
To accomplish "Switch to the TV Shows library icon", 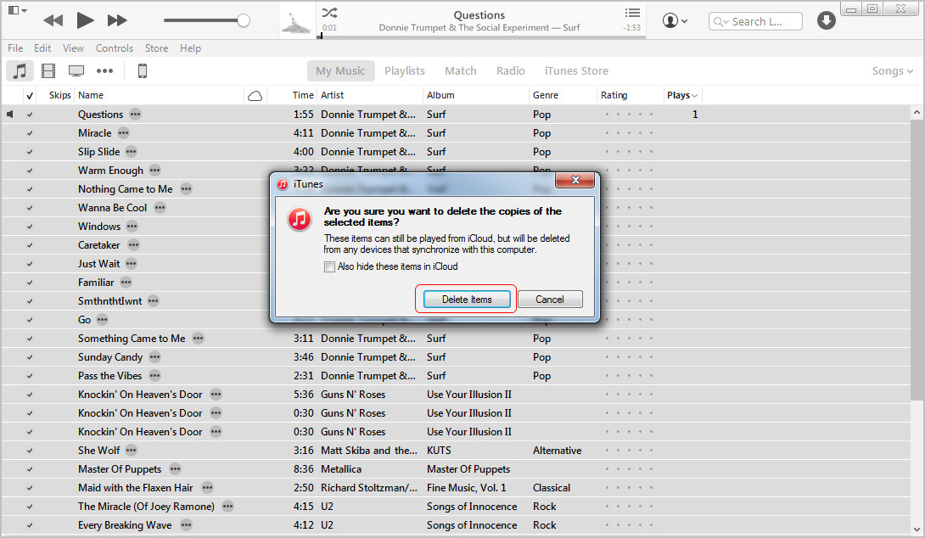I will [x=76, y=70].
